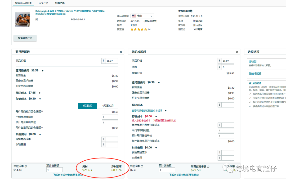286x181 pixels.
Task: Open the 批量估算 tab
Action: [60, 3]
